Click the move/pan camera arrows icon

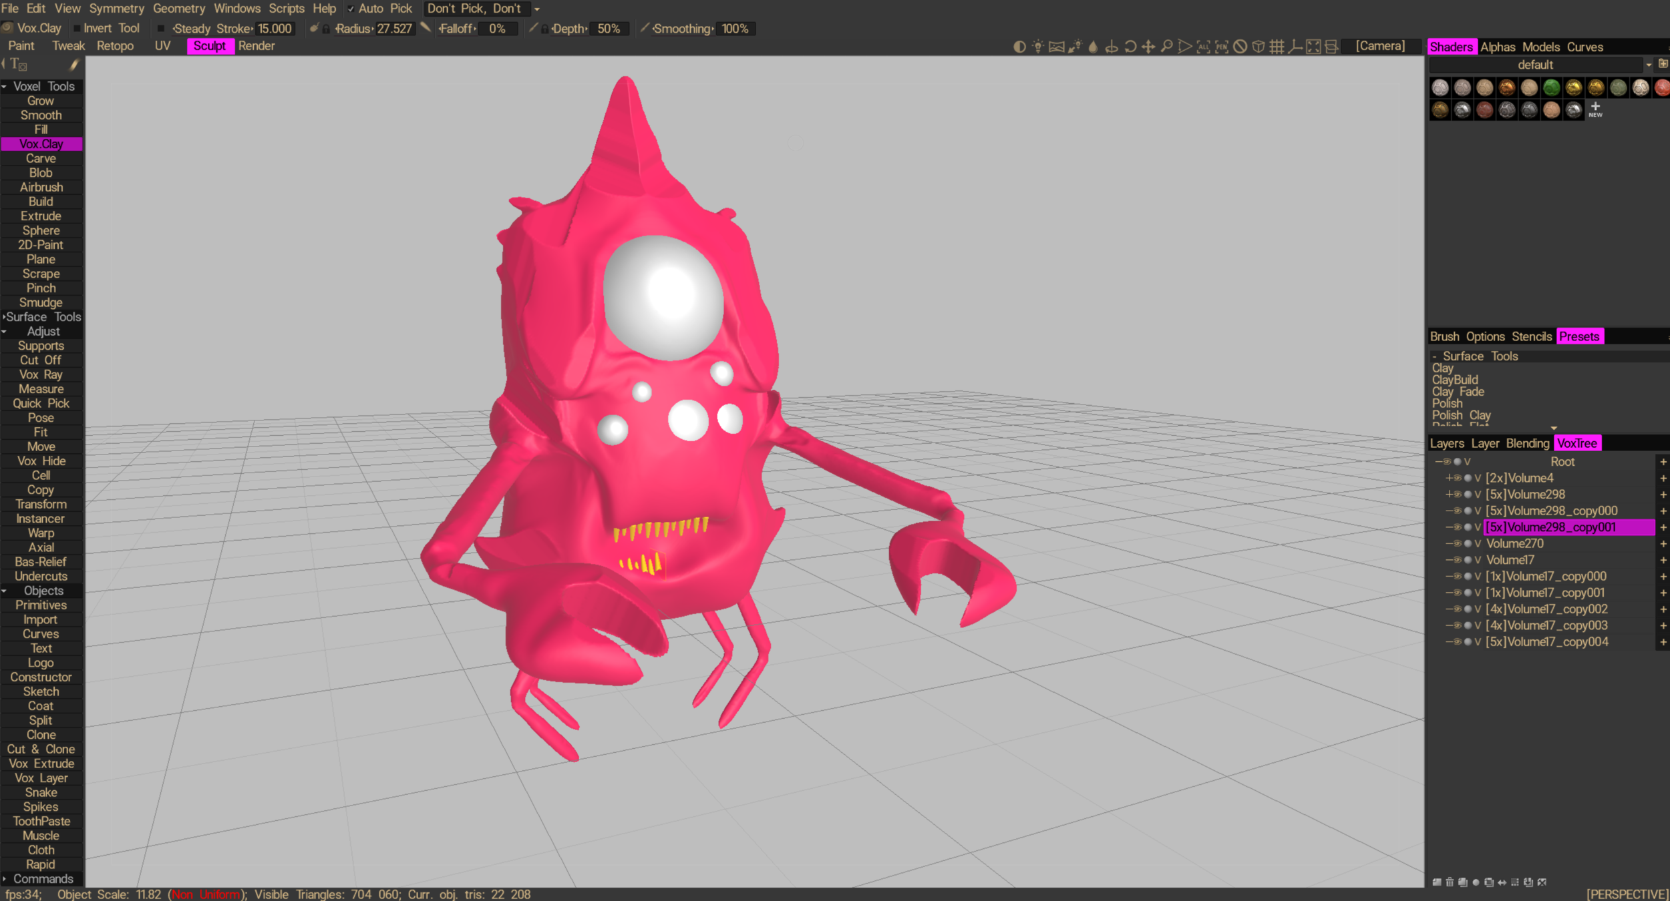pos(1148,47)
